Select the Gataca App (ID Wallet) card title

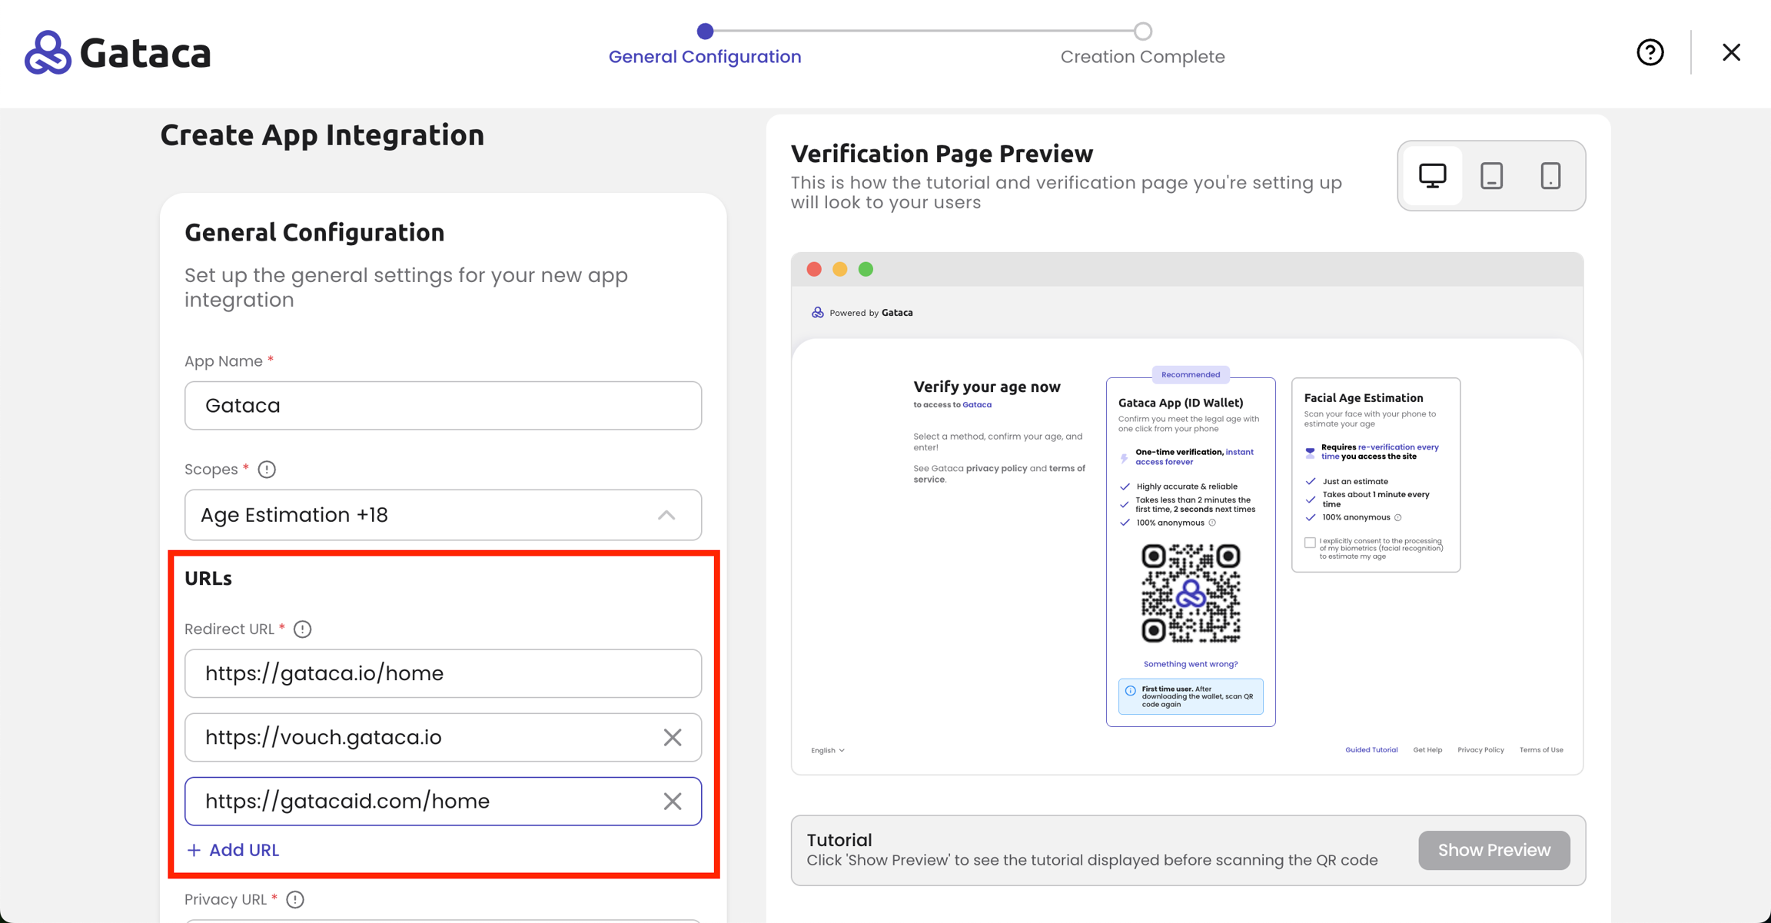[1180, 403]
